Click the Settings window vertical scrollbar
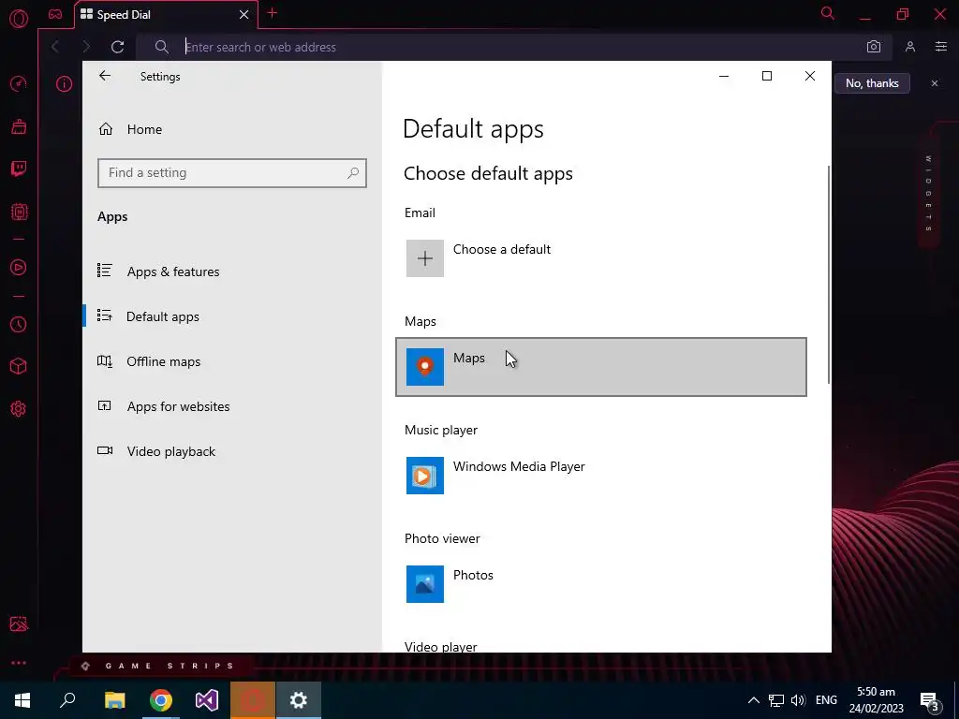959x719 pixels. (828, 275)
